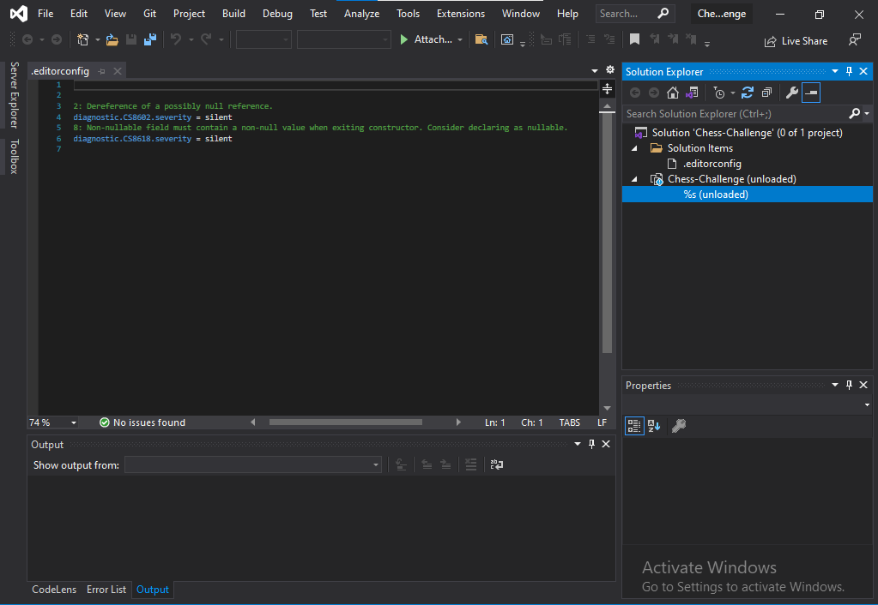Click the search icon in Search Solution Explorer box
The image size is (878, 605).
pos(855,113)
